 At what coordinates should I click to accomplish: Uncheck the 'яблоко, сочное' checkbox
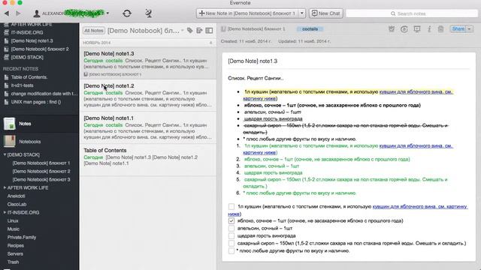click(x=231, y=220)
